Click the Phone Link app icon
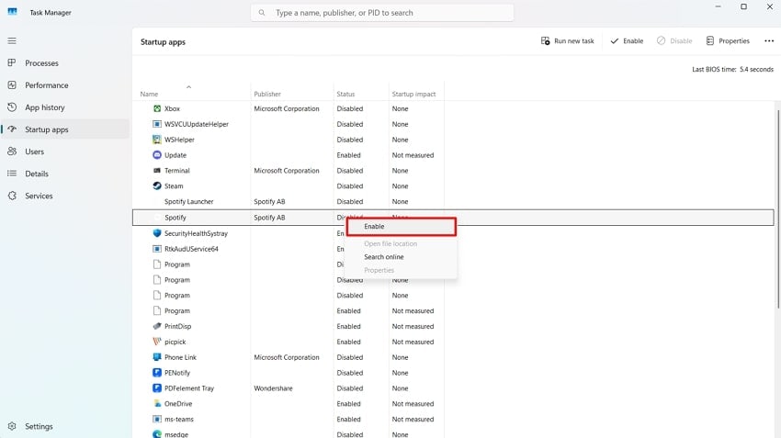Screen dimensions: 781x438 tap(157, 357)
